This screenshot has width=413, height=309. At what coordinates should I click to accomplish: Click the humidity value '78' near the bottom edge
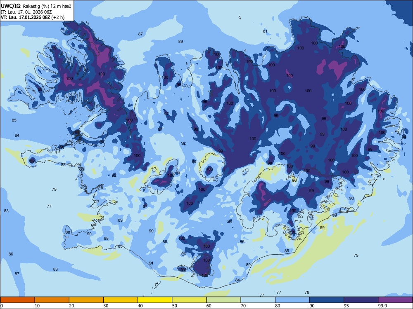pyautogui.click(x=307, y=292)
